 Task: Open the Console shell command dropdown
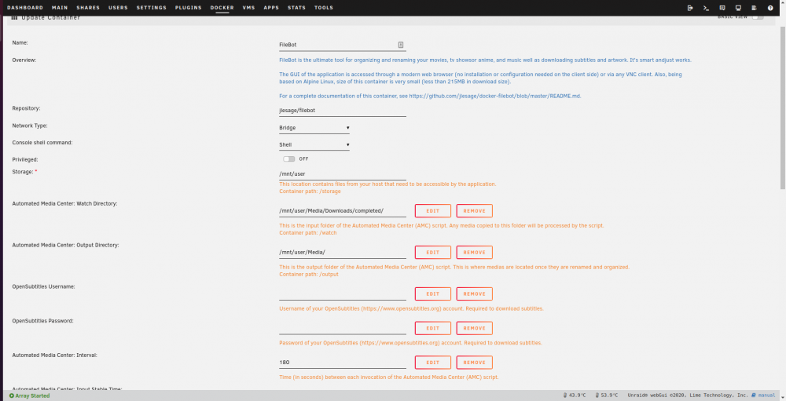coord(314,144)
